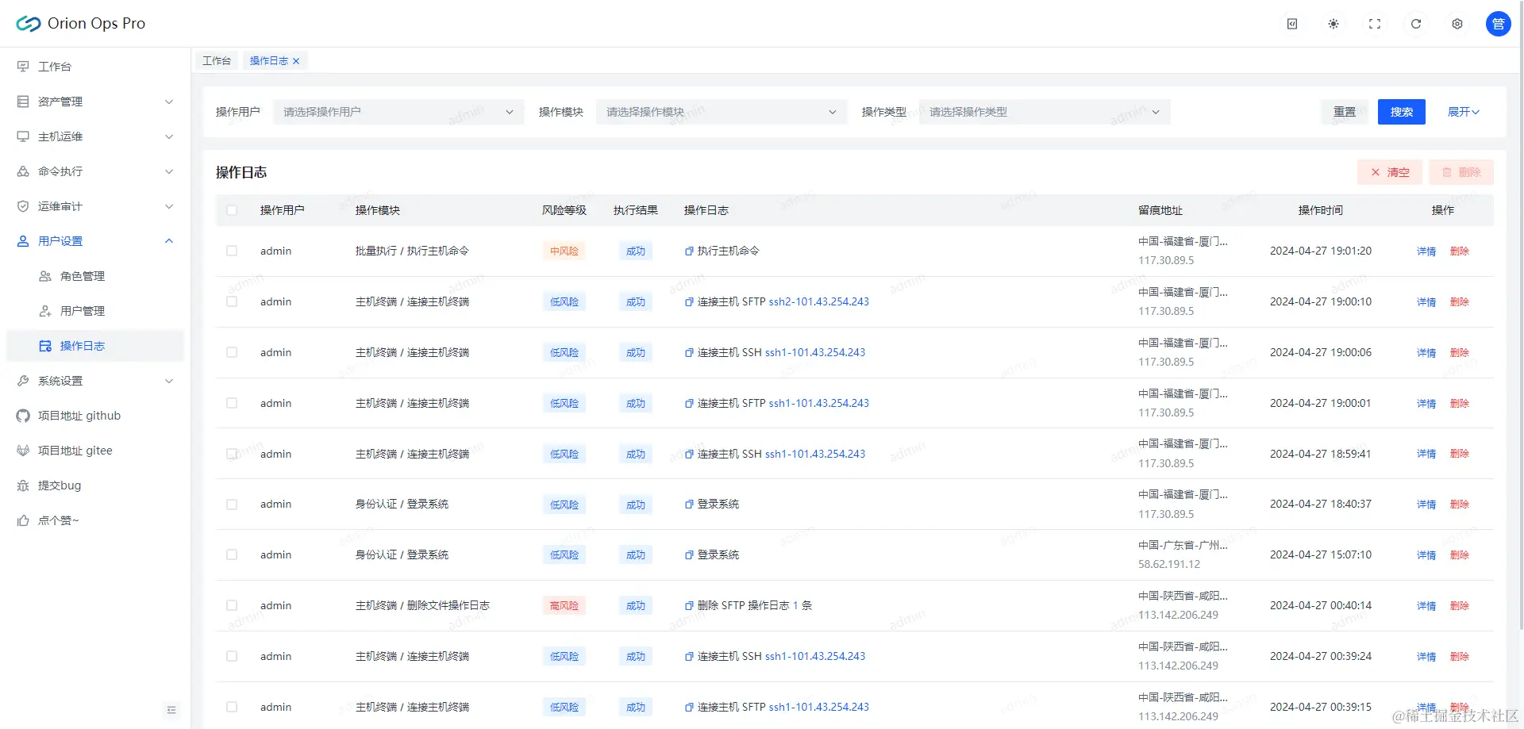
Task: Open the user avatar menu
Action: (x=1499, y=24)
